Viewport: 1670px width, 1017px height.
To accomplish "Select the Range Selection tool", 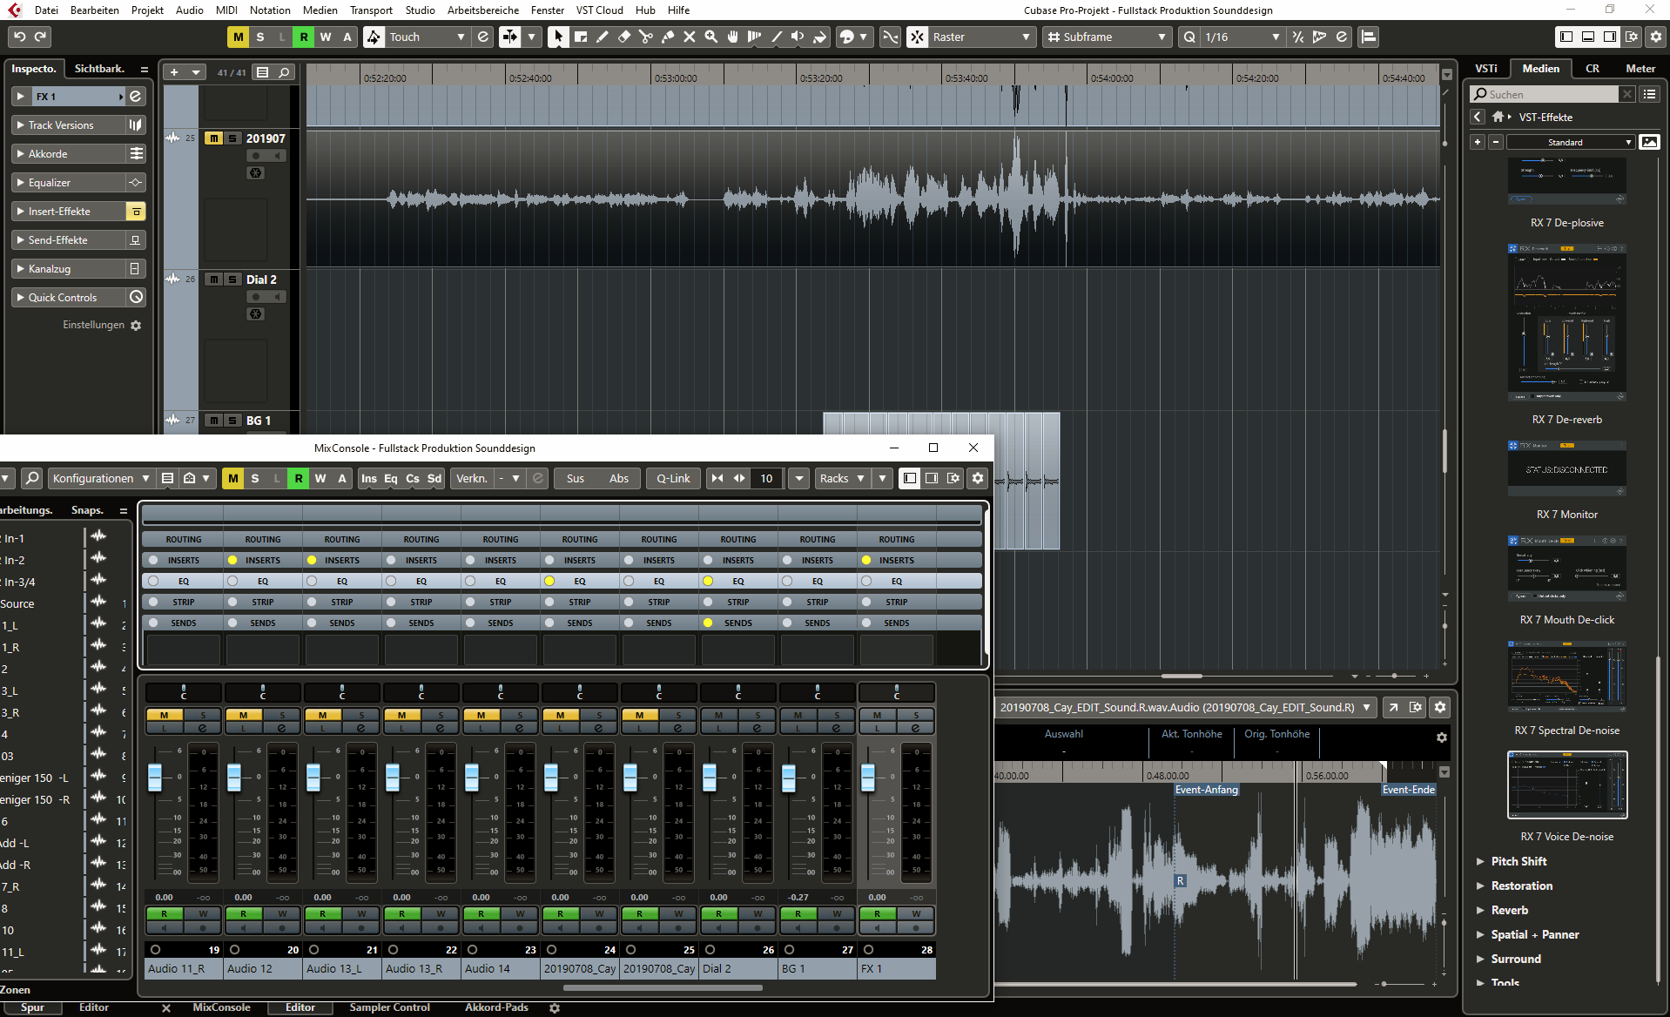I will click(580, 37).
